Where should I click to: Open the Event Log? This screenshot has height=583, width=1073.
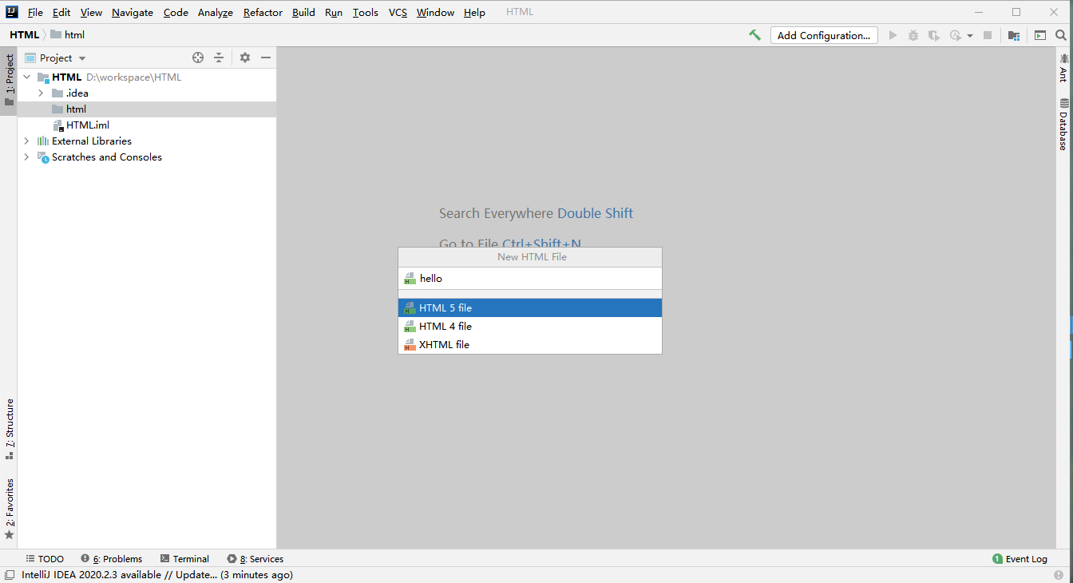click(x=1020, y=559)
